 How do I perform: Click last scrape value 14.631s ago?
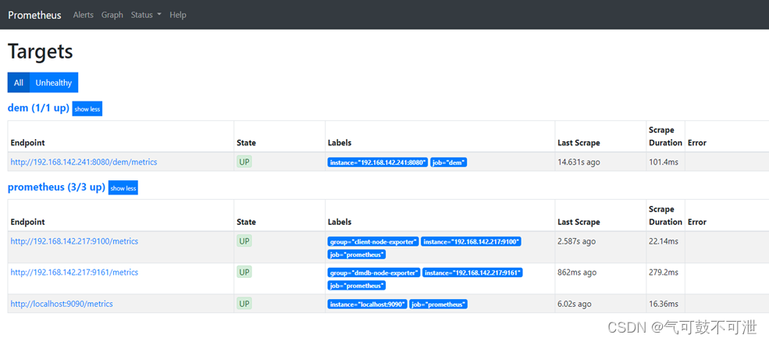pos(579,162)
